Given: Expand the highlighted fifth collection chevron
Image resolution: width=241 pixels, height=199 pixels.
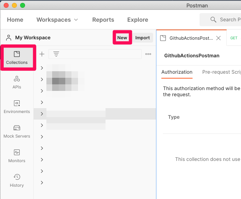Looking at the screenshot, I should [x=42, y=114].
